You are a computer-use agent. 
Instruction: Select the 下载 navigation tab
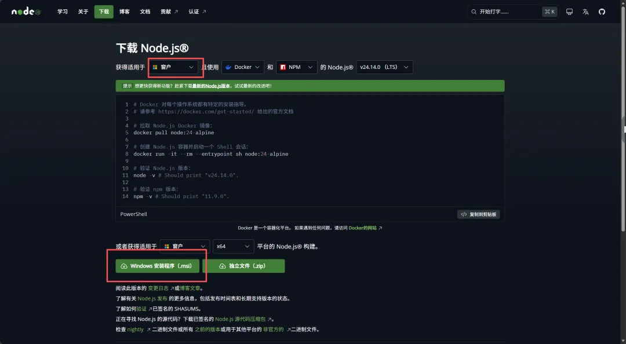(x=104, y=12)
